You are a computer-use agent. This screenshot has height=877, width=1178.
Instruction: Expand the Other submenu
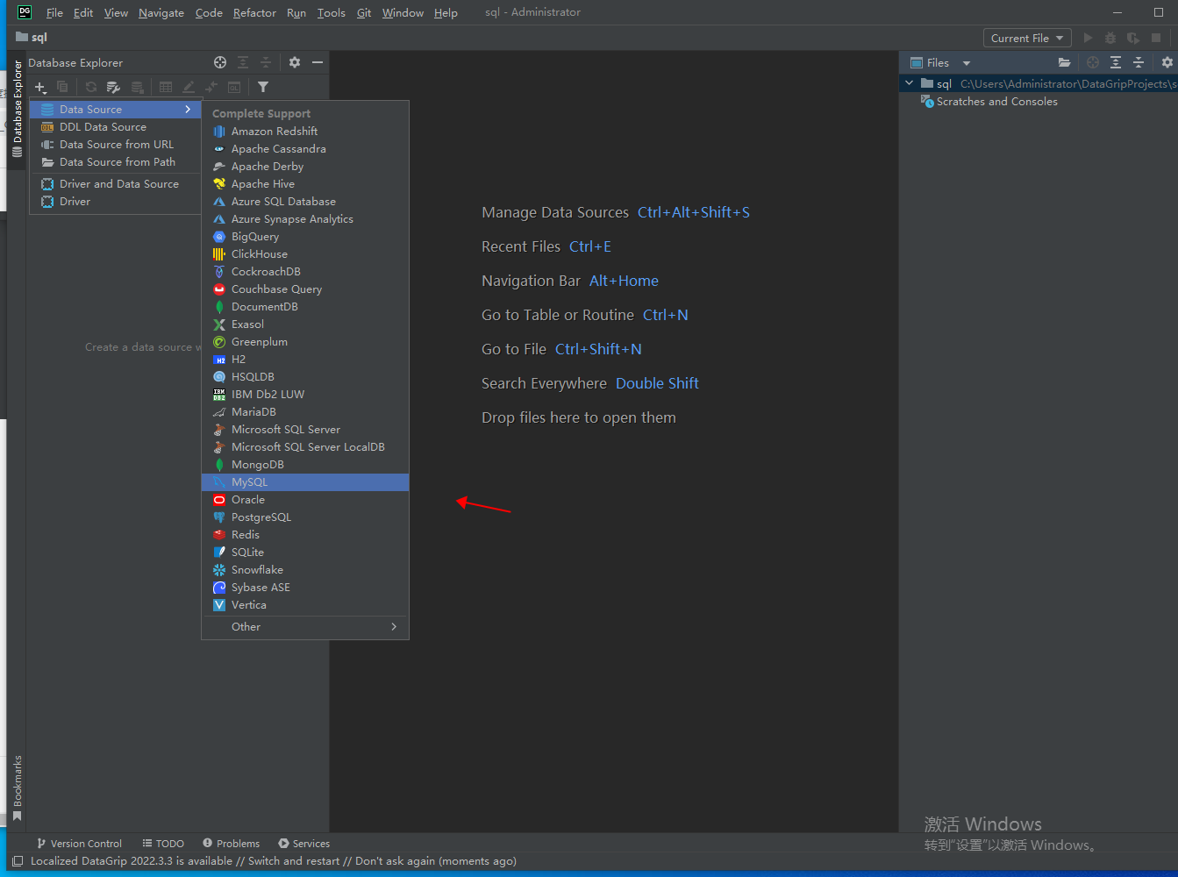tap(305, 627)
